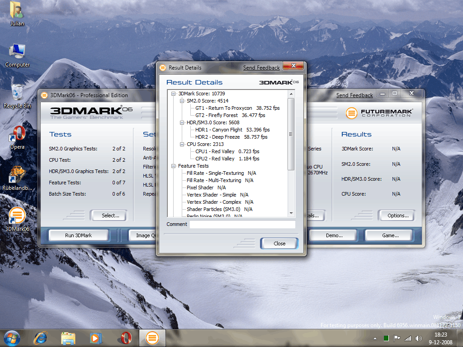Select GT1 - Return To Proxycon row
Screen dimensions: 463x347
pos(237,108)
